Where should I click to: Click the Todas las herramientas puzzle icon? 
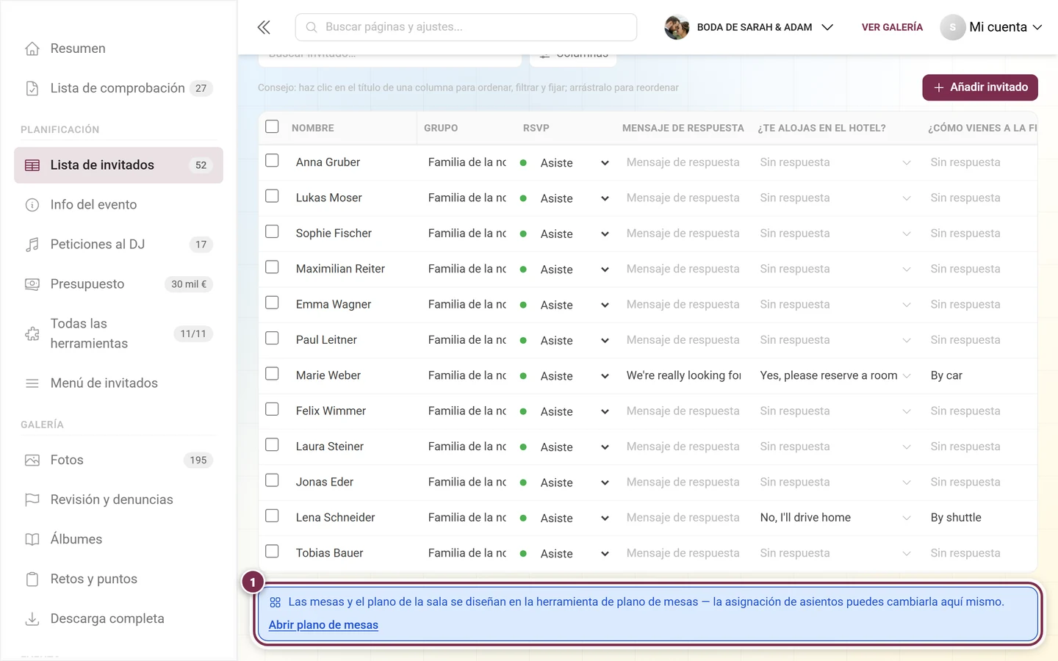[x=32, y=333]
